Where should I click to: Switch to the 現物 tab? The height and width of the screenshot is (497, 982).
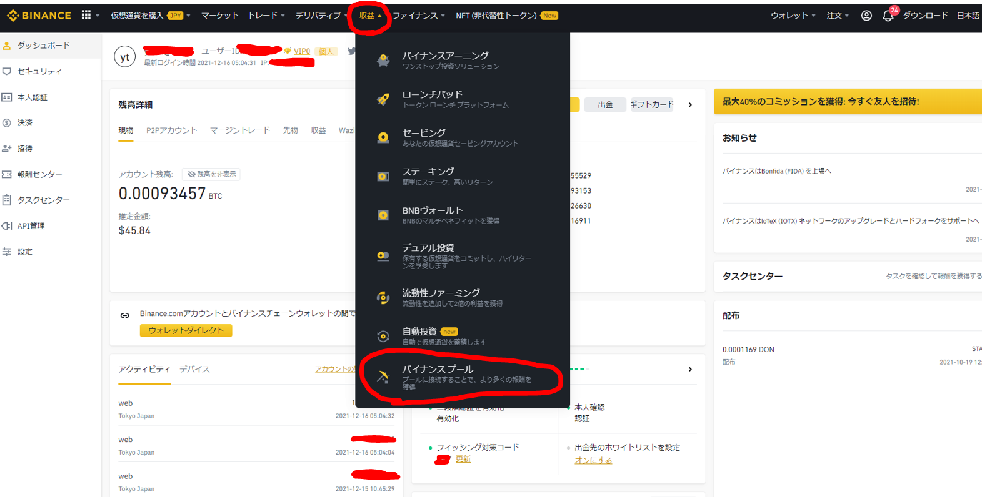tap(126, 130)
